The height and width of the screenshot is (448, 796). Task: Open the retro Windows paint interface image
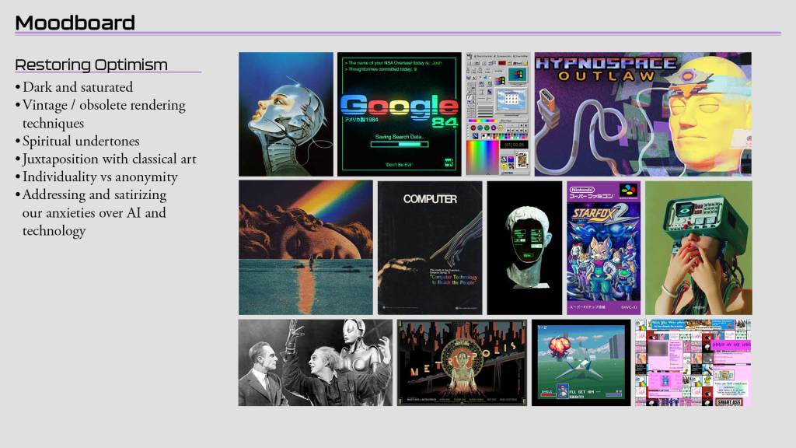[x=497, y=114]
